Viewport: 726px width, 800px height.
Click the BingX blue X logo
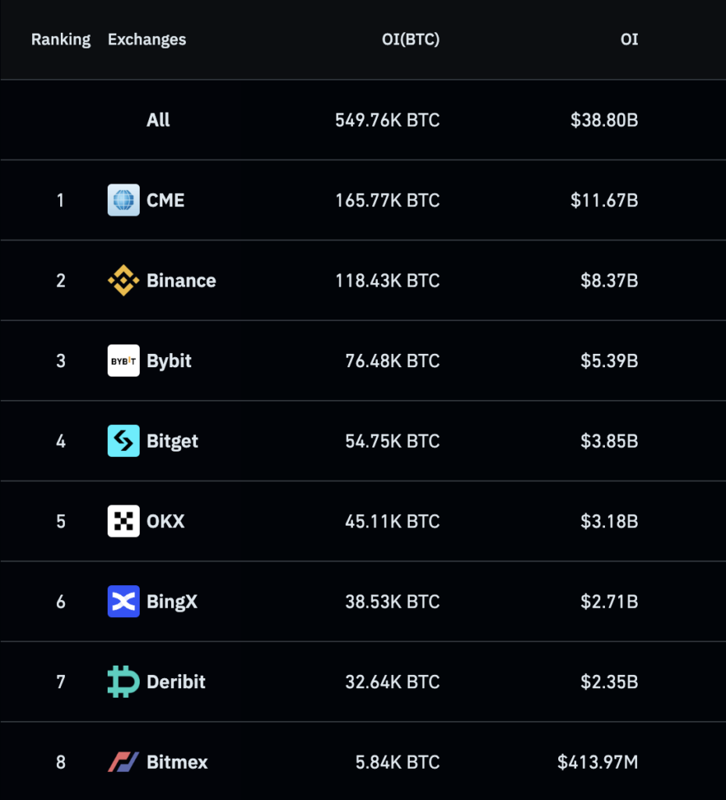point(123,602)
